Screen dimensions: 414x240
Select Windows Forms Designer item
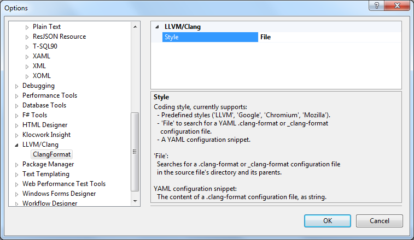(x=59, y=194)
